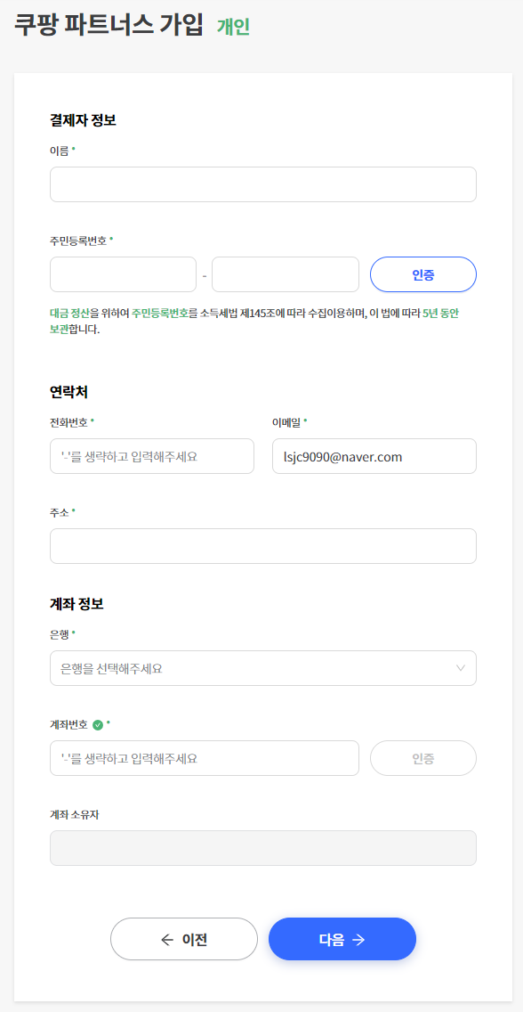Click the green 대금 정산 text
The image size is (523, 1012).
tap(69, 313)
